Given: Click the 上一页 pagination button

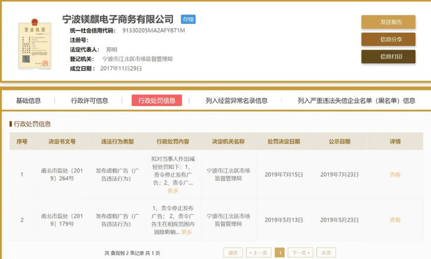Looking at the screenshot, I should click(x=259, y=253).
